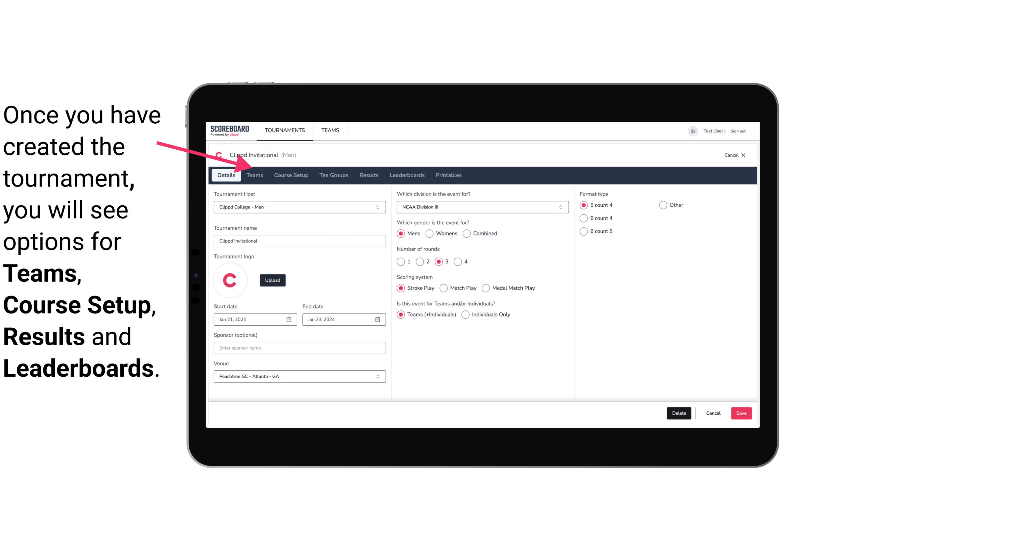The height and width of the screenshot is (550, 1023).
Task: Expand the Venue dropdown selector
Action: tap(378, 376)
